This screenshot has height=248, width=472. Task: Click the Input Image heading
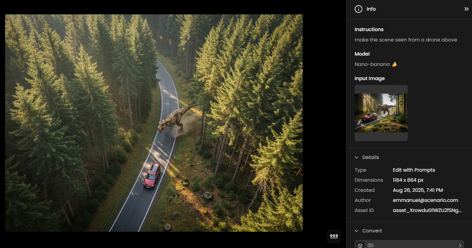pos(369,78)
